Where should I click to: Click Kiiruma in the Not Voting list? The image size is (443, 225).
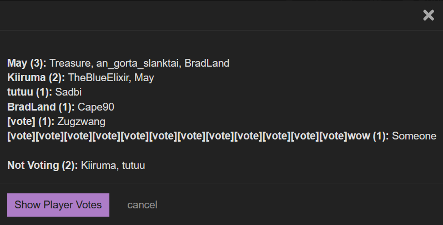(99, 166)
